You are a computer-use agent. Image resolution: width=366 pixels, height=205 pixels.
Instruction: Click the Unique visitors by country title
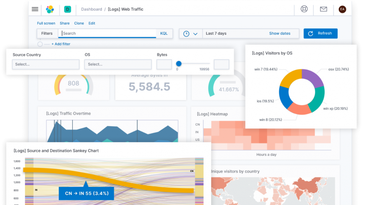[235, 171]
